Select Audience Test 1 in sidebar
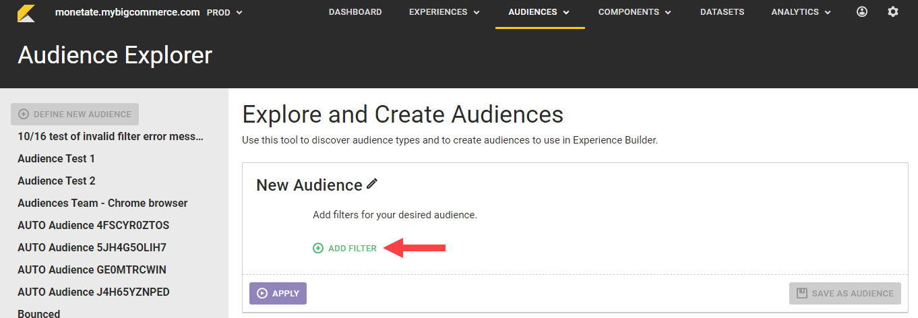Image resolution: width=918 pixels, height=318 pixels. [57, 159]
